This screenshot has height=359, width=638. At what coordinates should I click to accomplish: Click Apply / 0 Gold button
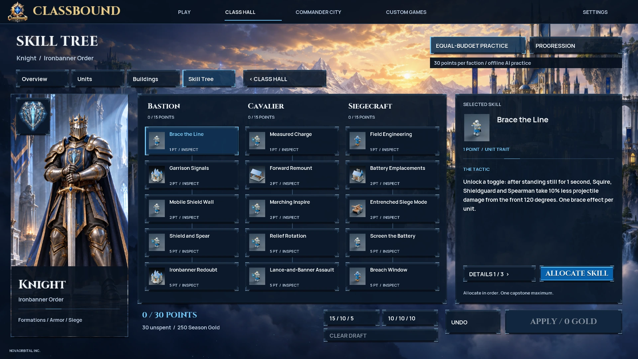(564, 322)
